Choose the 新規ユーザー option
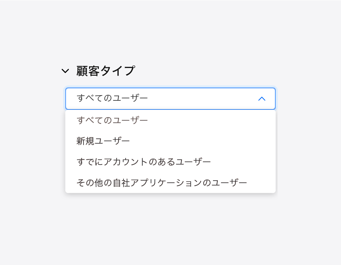 [103, 141]
